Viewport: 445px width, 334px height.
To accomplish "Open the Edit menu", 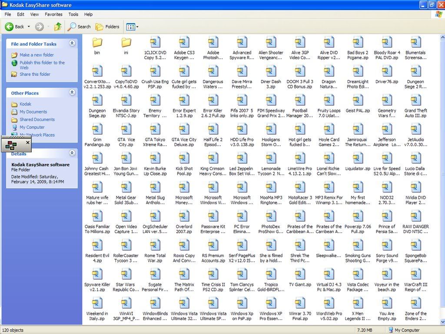I will (20, 14).
